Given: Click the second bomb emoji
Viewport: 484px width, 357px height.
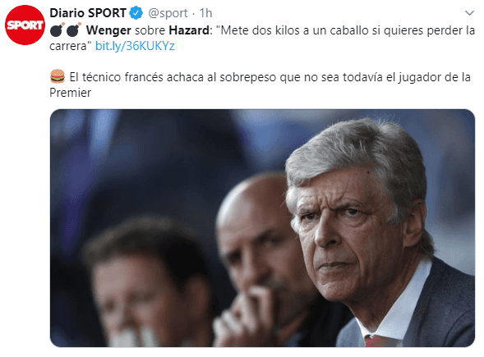Looking at the screenshot, I should click(73, 30).
